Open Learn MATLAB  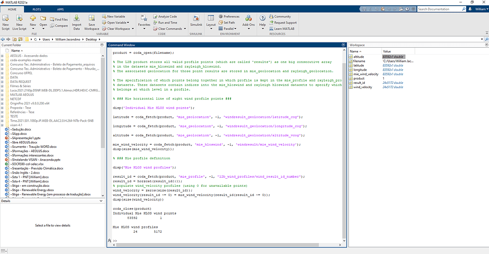click(282, 28)
